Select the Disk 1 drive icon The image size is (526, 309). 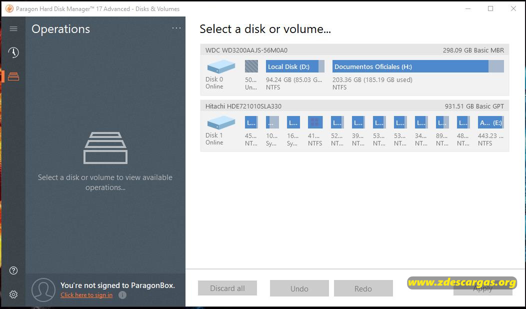click(221, 122)
